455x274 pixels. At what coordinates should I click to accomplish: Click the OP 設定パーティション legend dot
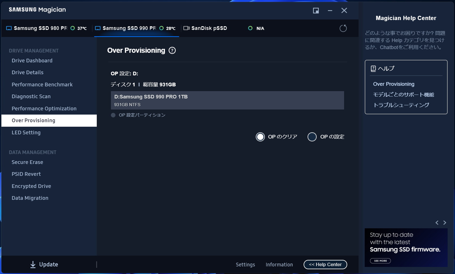(113, 115)
